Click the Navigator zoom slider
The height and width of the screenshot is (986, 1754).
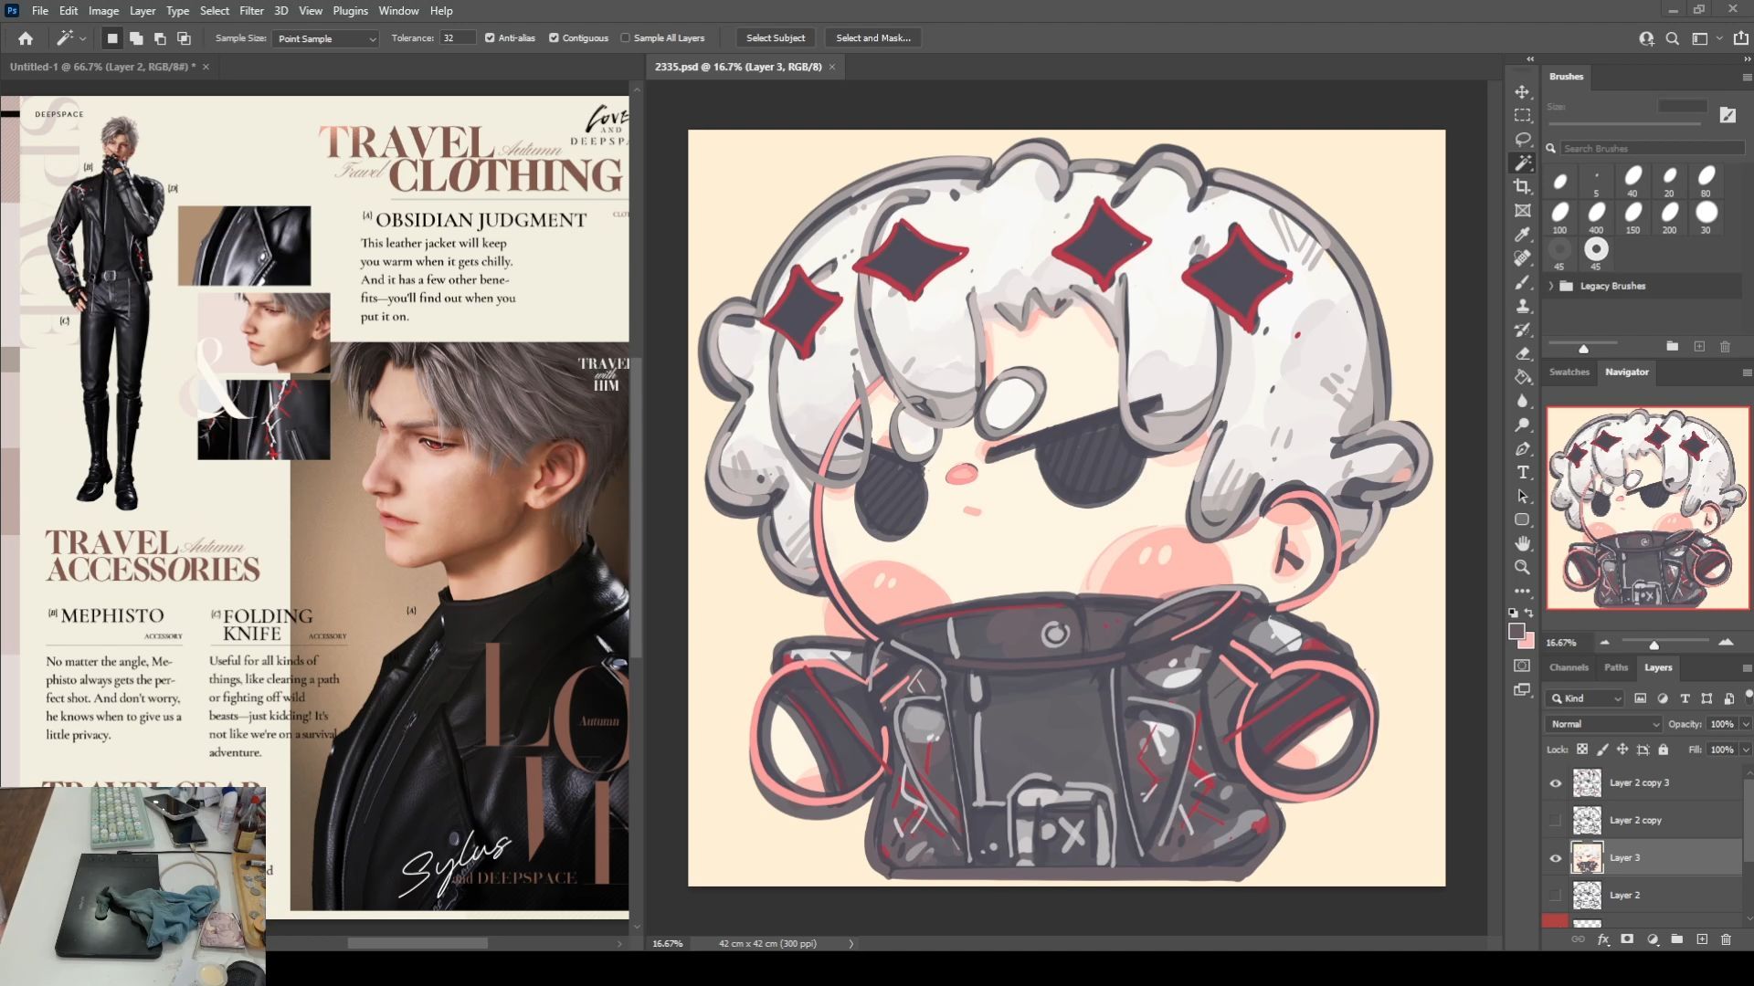coord(1654,645)
